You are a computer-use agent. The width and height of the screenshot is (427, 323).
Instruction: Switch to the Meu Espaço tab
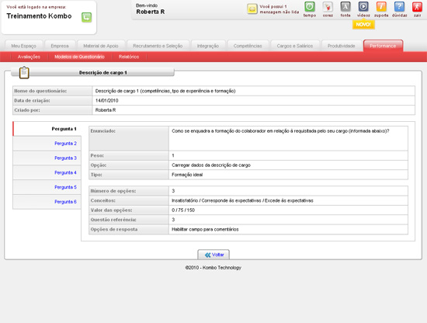(24, 46)
